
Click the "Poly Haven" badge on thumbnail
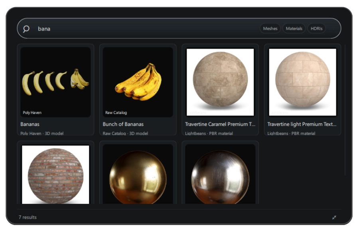click(32, 113)
